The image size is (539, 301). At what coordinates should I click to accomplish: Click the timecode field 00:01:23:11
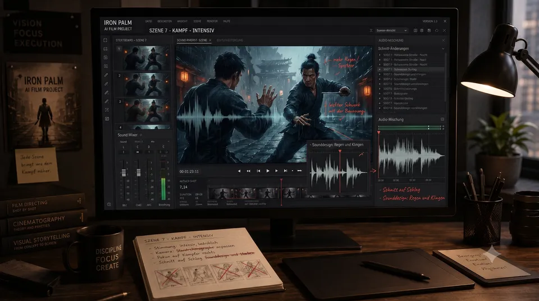pyautogui.click(x=189, y=171)
